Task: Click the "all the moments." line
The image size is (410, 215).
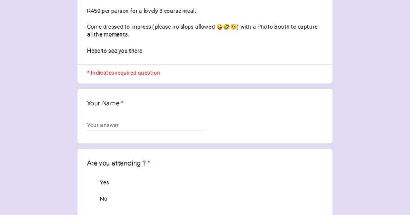Action: 108,34
